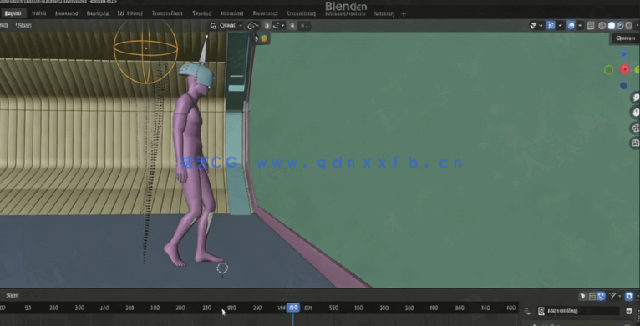Toggle X-Ray viewport mode
The height and width of the screenshot is (326, 640).
591,26
